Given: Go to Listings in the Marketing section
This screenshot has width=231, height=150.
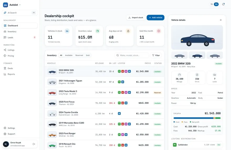Looking at the screenshot, I should click(20, 50).
